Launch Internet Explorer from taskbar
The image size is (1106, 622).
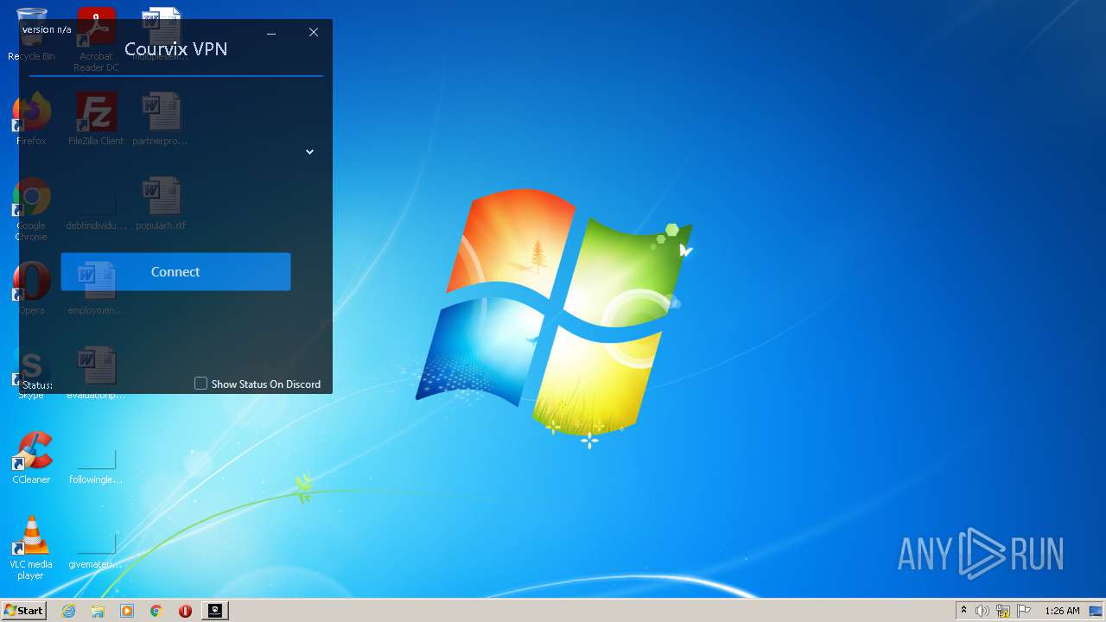coord(69,611)
